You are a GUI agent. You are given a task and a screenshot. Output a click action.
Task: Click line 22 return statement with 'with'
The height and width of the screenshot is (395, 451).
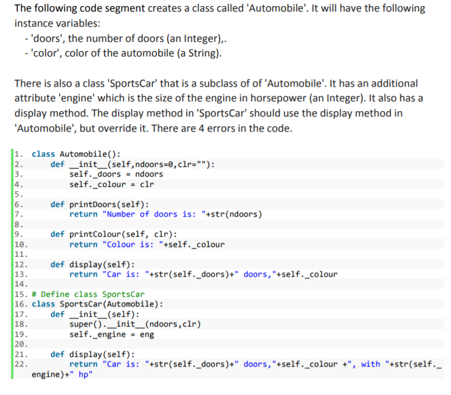point(255,364)
